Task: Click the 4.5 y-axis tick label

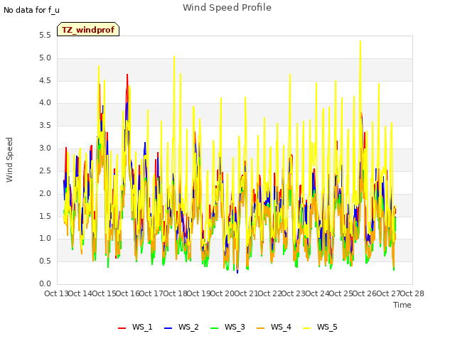Action: coord(45,80)
